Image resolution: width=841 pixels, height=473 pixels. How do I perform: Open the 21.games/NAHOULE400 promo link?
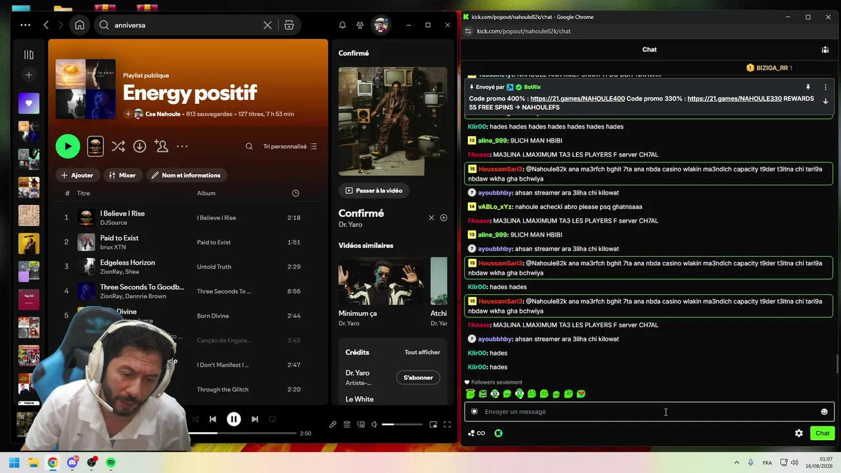577,99
